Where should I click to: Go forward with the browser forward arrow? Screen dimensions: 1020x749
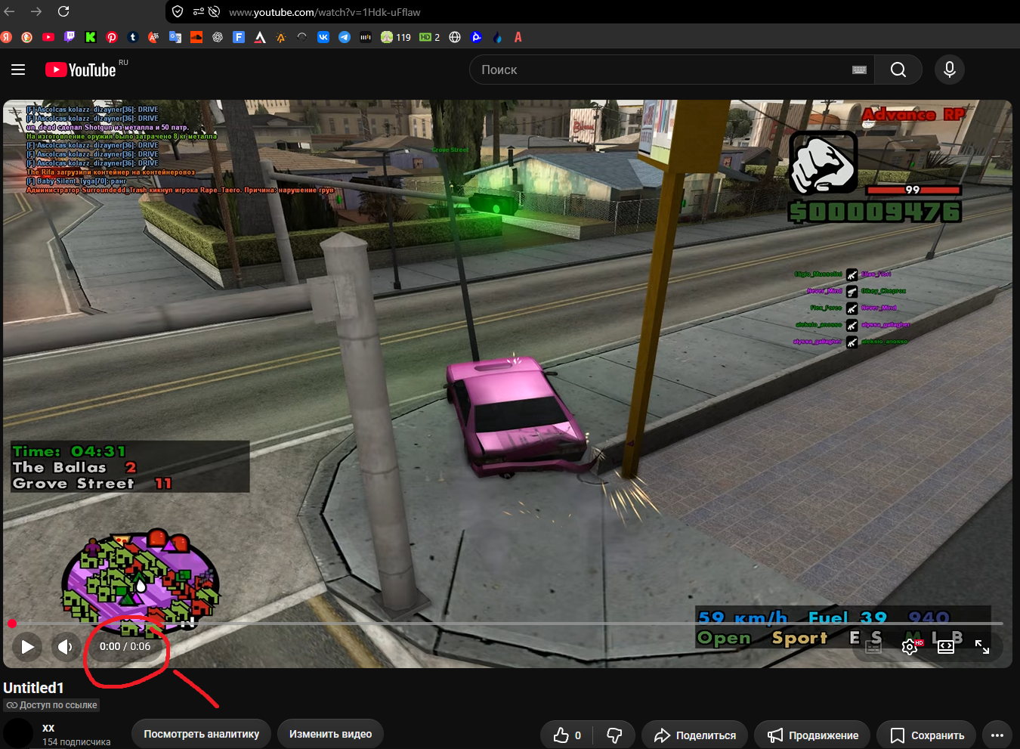[36, 11]
